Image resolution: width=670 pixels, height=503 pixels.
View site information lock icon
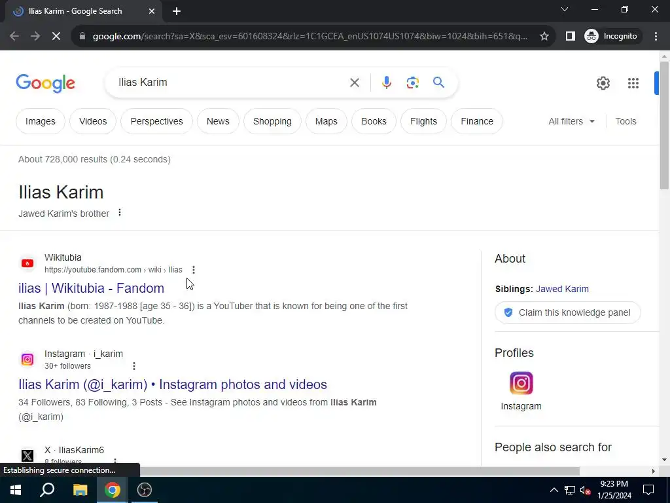(x=82, y=37)
